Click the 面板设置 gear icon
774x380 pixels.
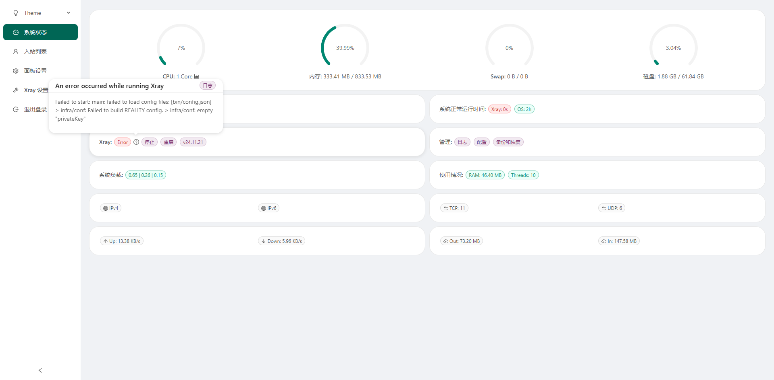tap(16, 71)
